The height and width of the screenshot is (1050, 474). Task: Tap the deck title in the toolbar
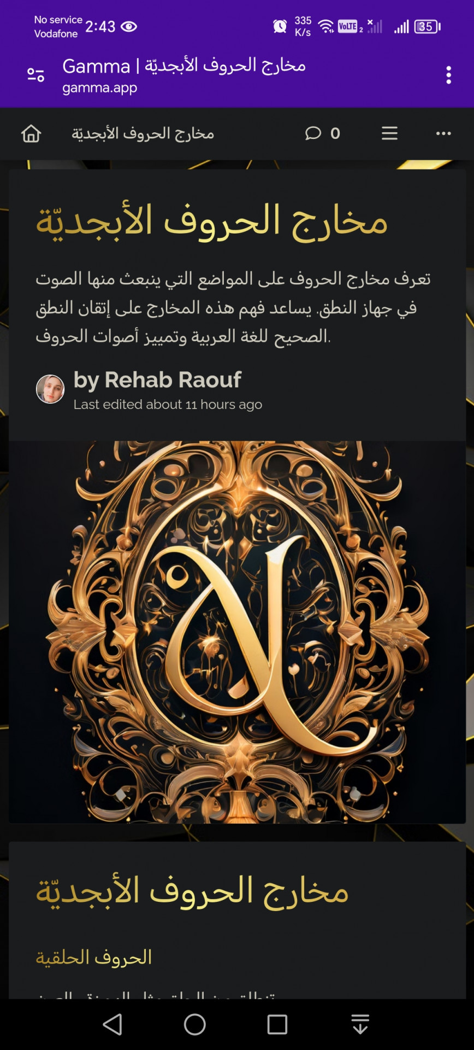143,133
